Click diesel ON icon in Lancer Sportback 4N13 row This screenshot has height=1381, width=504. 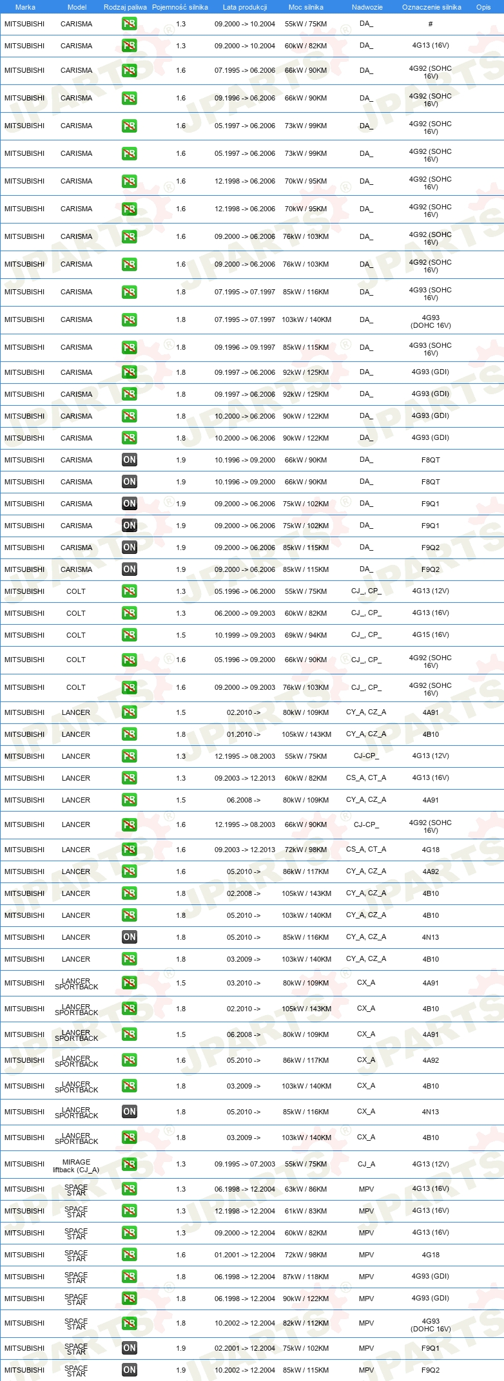[x=130, y=1112]
